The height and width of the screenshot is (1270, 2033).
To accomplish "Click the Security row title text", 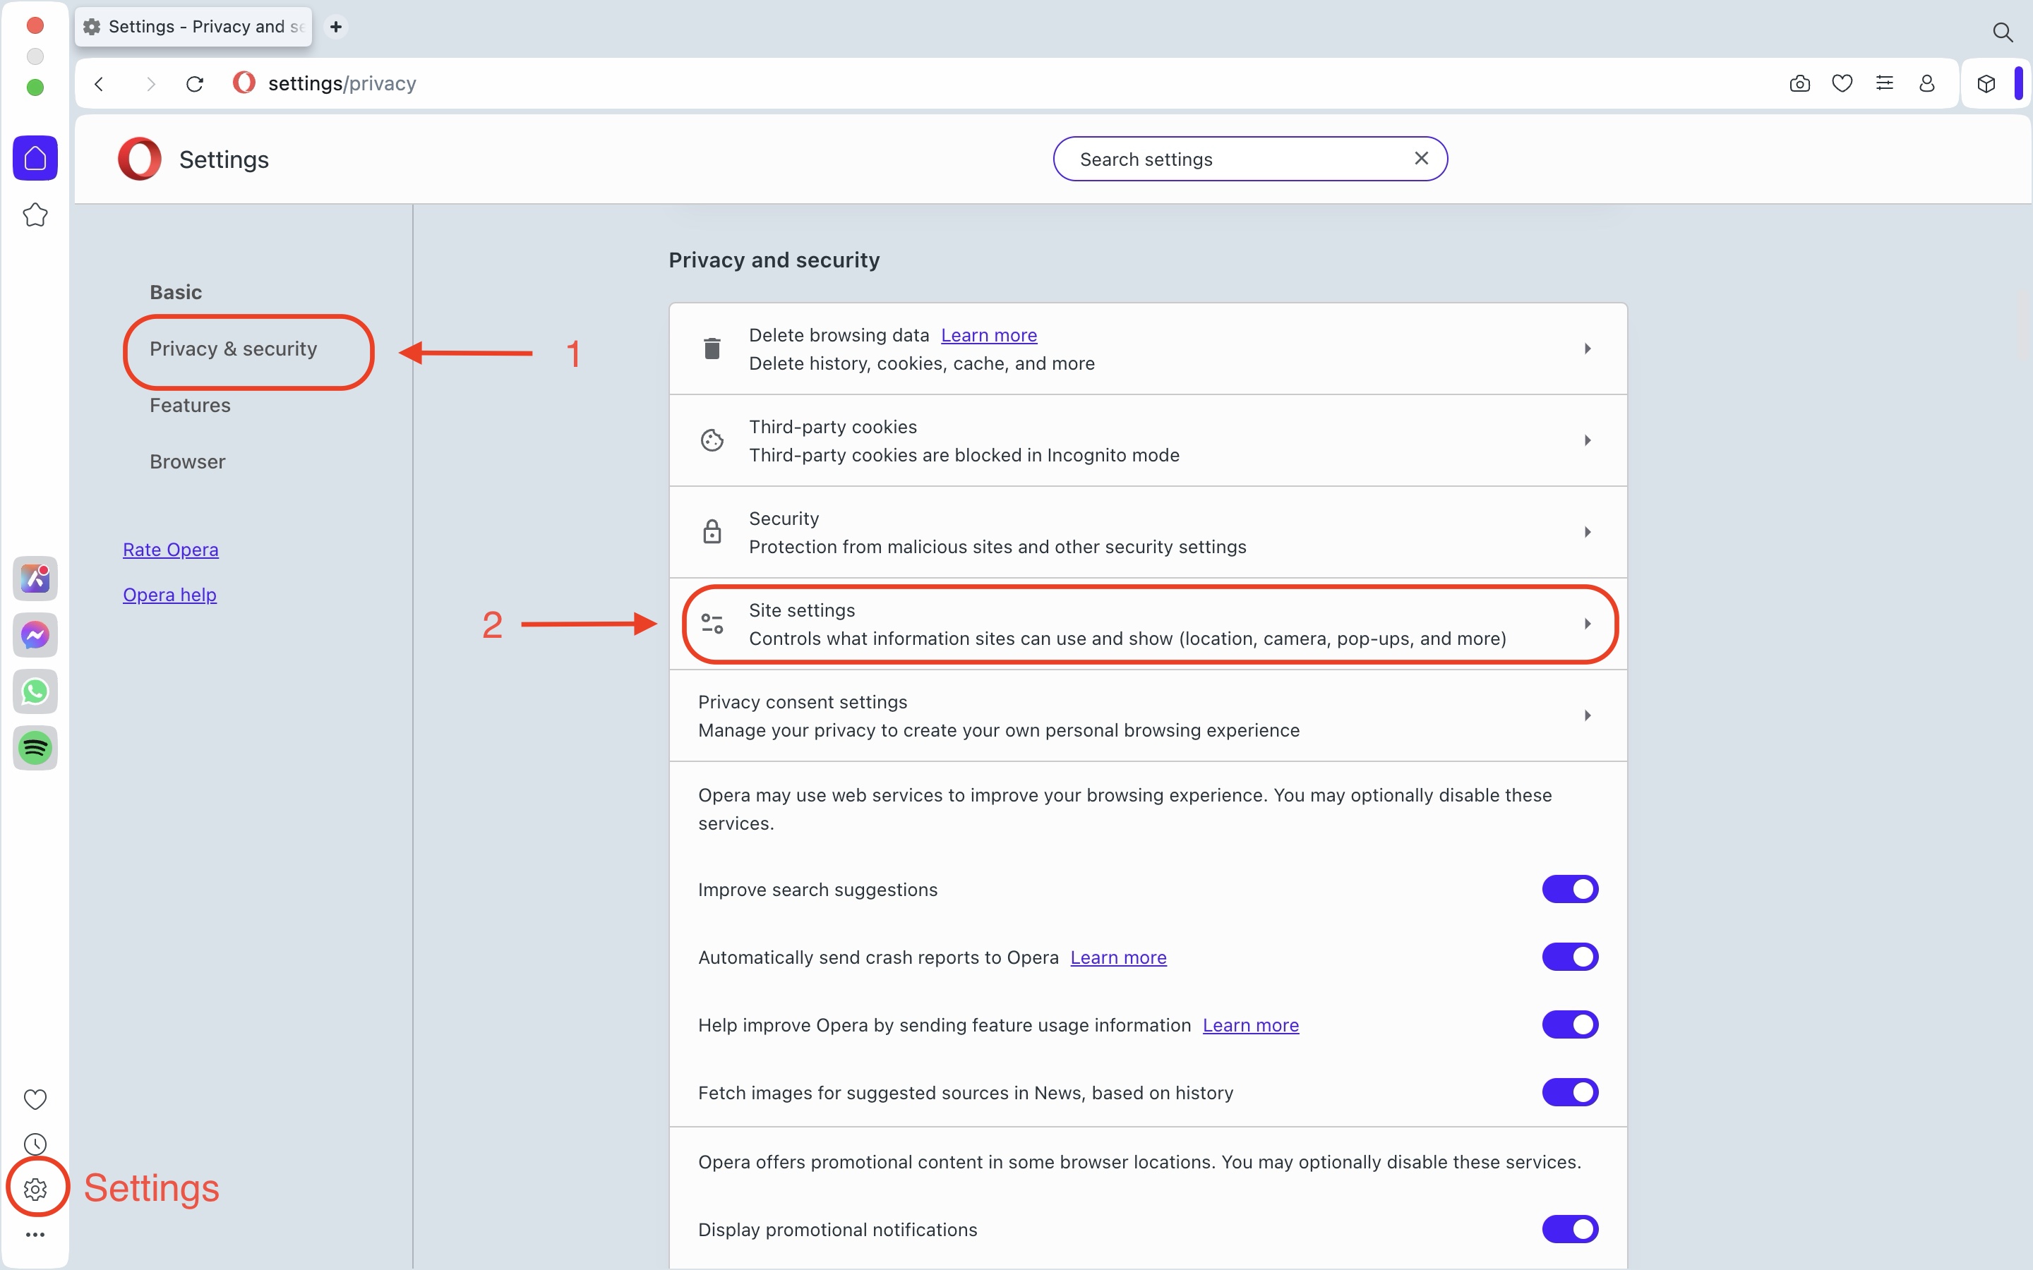I will point(784,519).
